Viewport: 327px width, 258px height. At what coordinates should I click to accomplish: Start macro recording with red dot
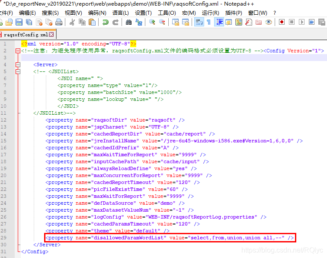pos(282,22)
